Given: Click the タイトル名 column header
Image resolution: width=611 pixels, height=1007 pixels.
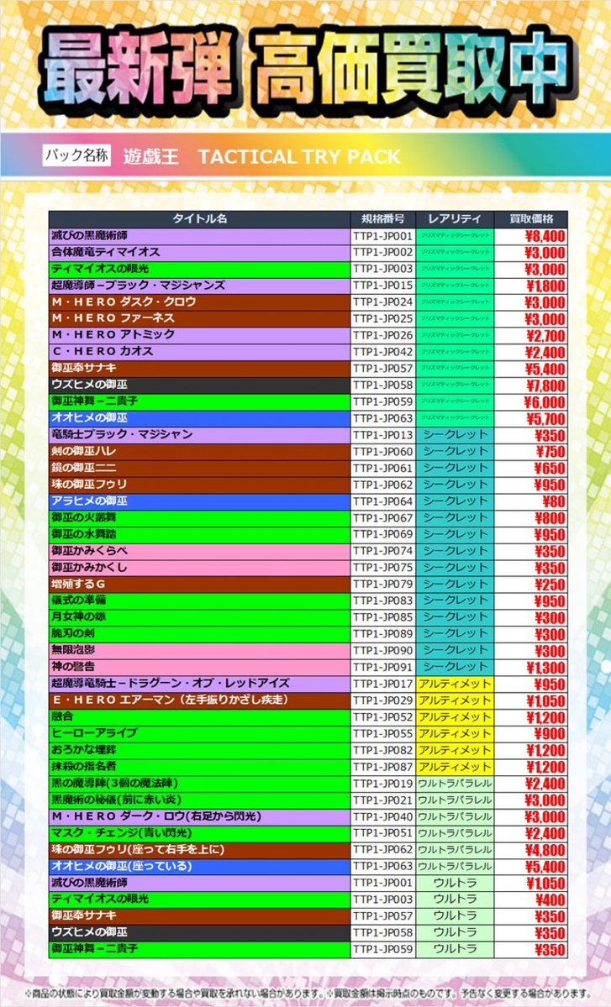Looking at the screenshot, I should 199,219.
